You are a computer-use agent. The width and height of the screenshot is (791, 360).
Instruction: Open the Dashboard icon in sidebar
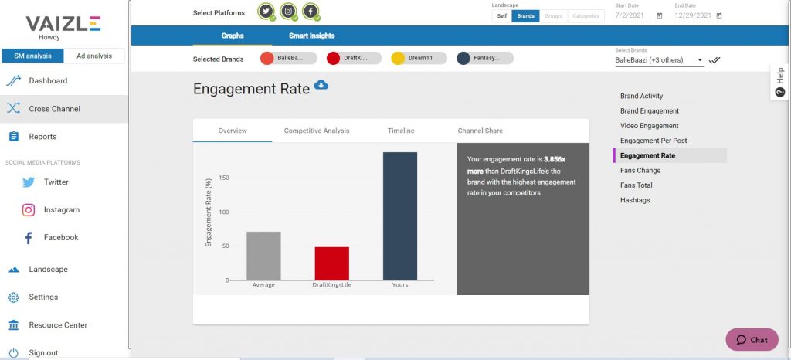point(14,80)
